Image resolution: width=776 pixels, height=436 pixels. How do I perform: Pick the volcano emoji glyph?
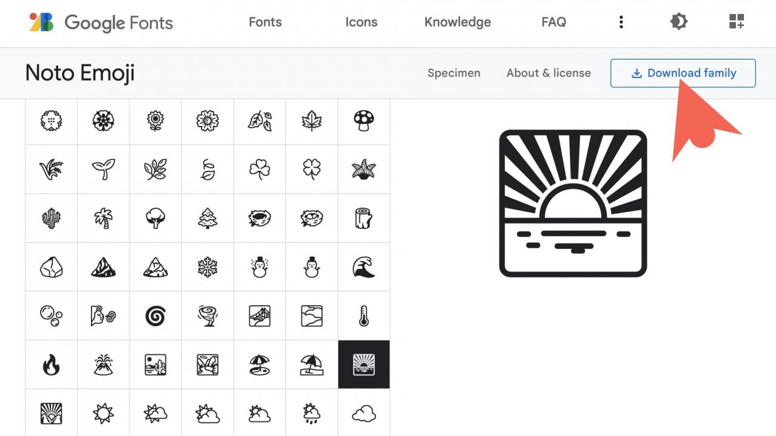(x=103, y=365)
